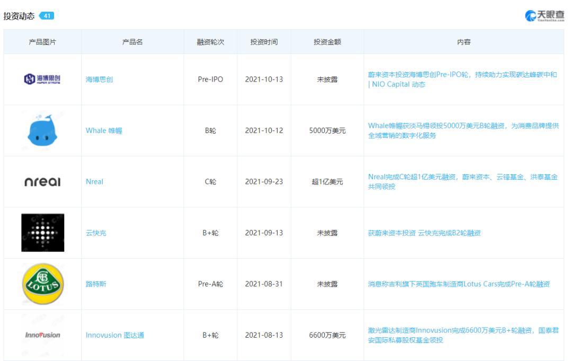Select the date 2021-10-12
The image size is (572, 361).
click(264, 131)
